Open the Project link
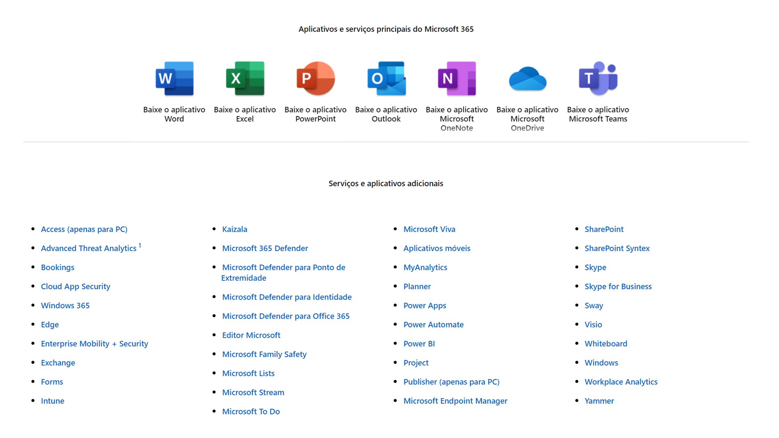 coord(416,363)
